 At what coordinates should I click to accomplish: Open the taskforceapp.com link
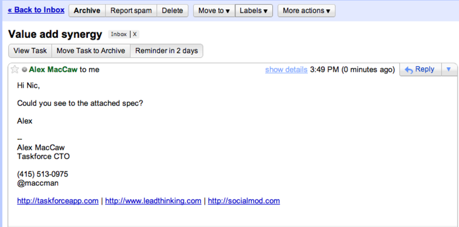(58, 201)
